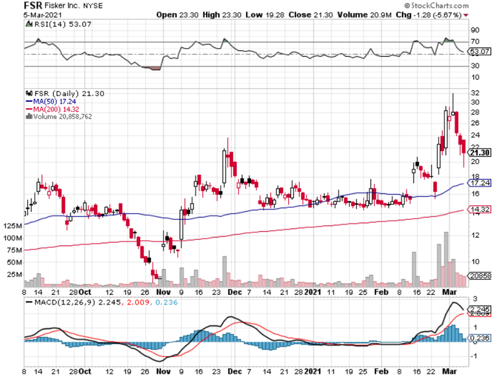Click the 53.07 RSI value tag
The image size is (493, 376).
tap(478, 52)
